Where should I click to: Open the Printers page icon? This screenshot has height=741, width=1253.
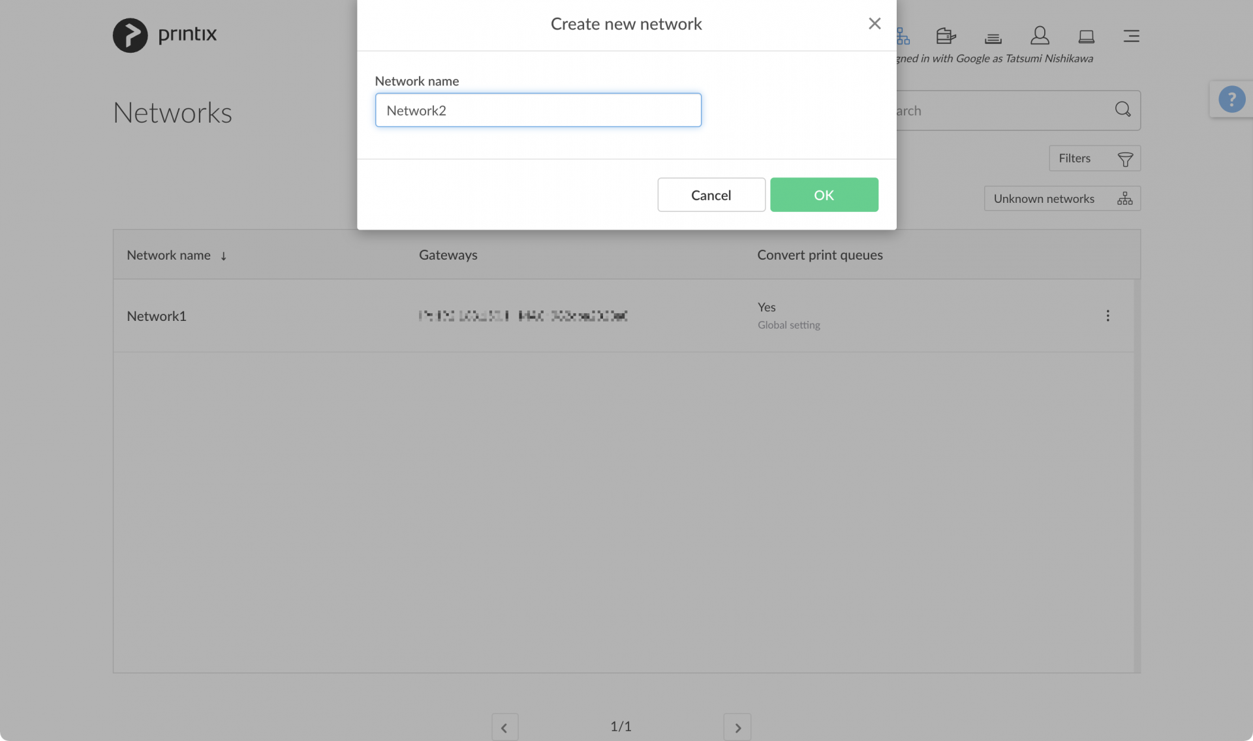945,36
